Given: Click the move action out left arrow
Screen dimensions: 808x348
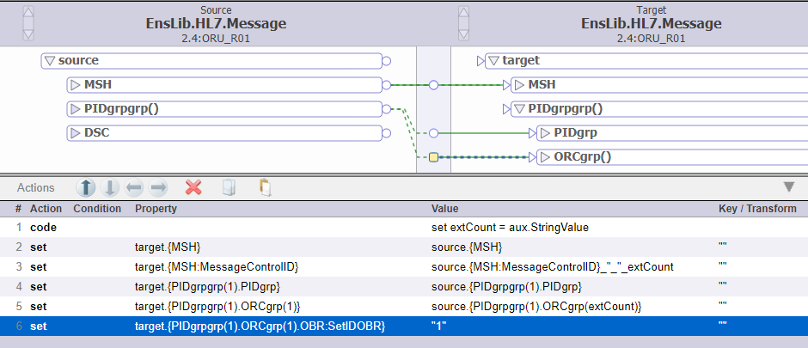Looking at the screenshot, I should click(134, 187).
